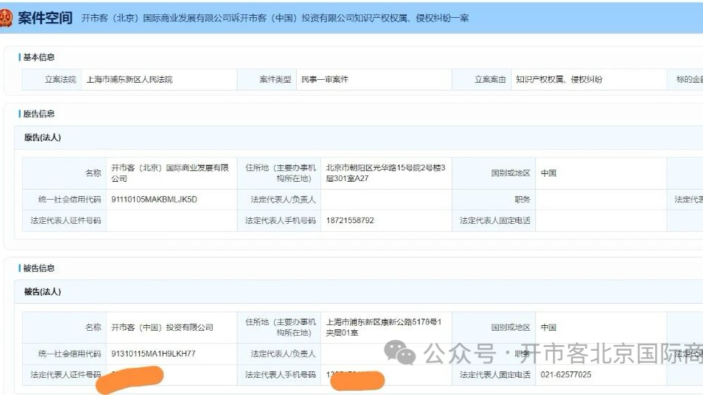Select the 被告(法人) panel heading

(43, 292)
